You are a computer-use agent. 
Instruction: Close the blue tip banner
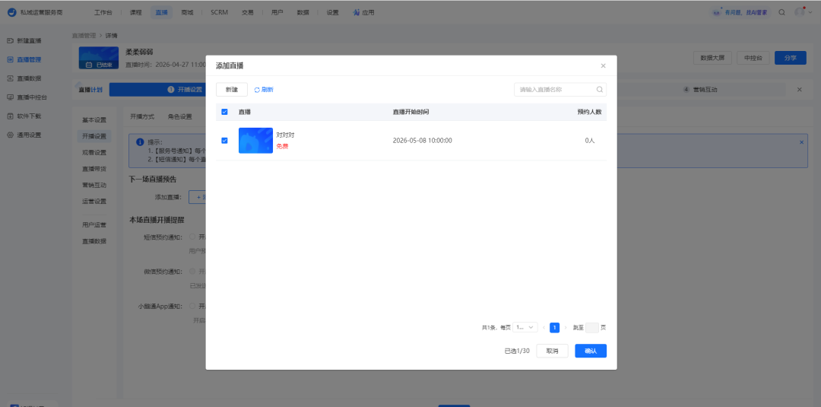pos(802,142)
